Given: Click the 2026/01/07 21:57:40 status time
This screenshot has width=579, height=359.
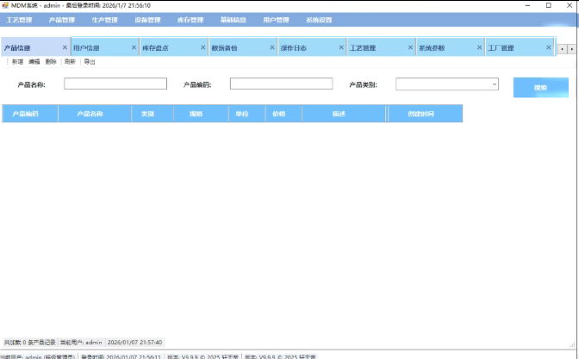Looking at the screenshot, I should (134, 343).
